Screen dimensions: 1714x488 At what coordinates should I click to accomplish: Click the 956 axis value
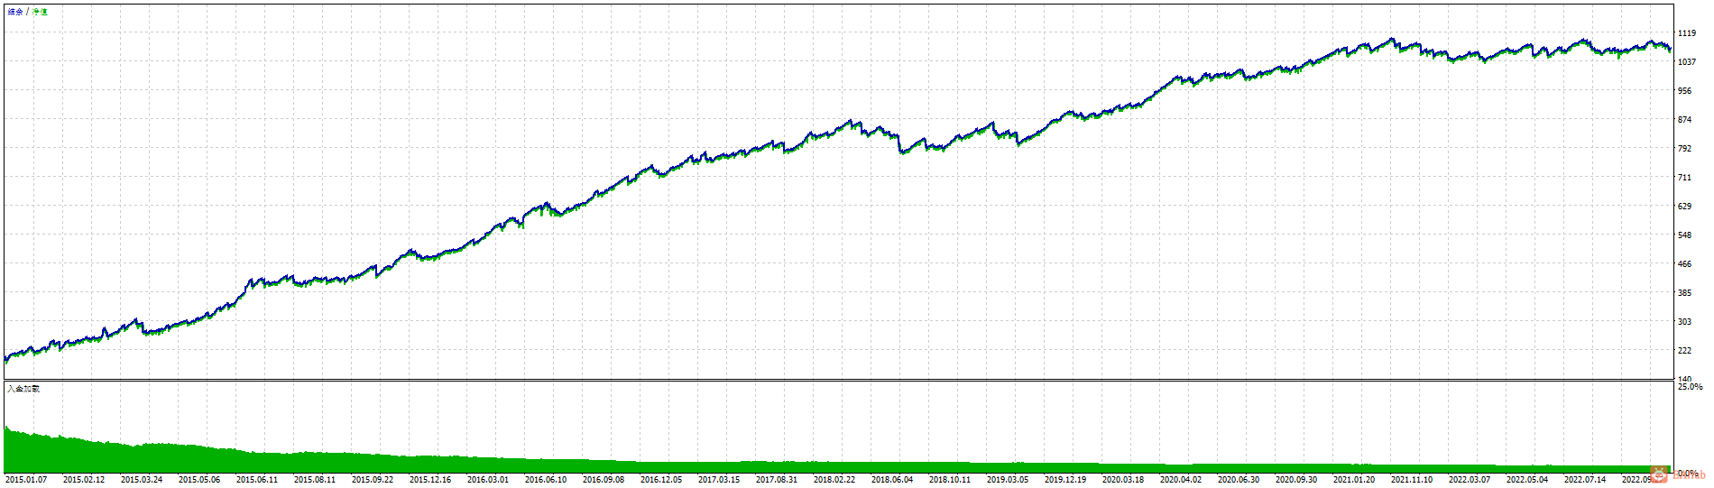[1684, 91]
